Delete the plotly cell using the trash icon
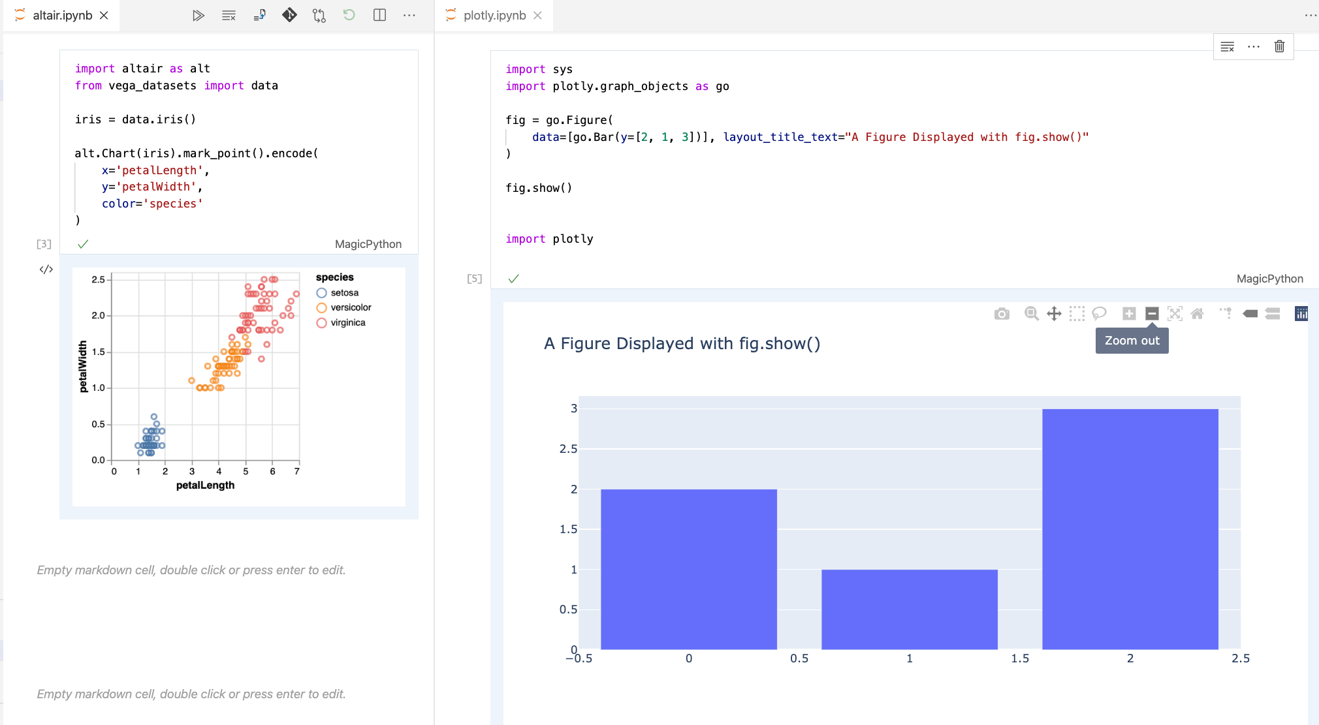The height and width of the screenshot is (725, 1319). click(1278, 46)
